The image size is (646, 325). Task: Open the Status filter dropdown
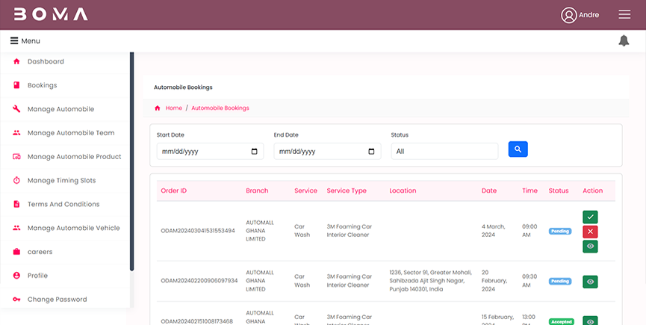(444, 151)
